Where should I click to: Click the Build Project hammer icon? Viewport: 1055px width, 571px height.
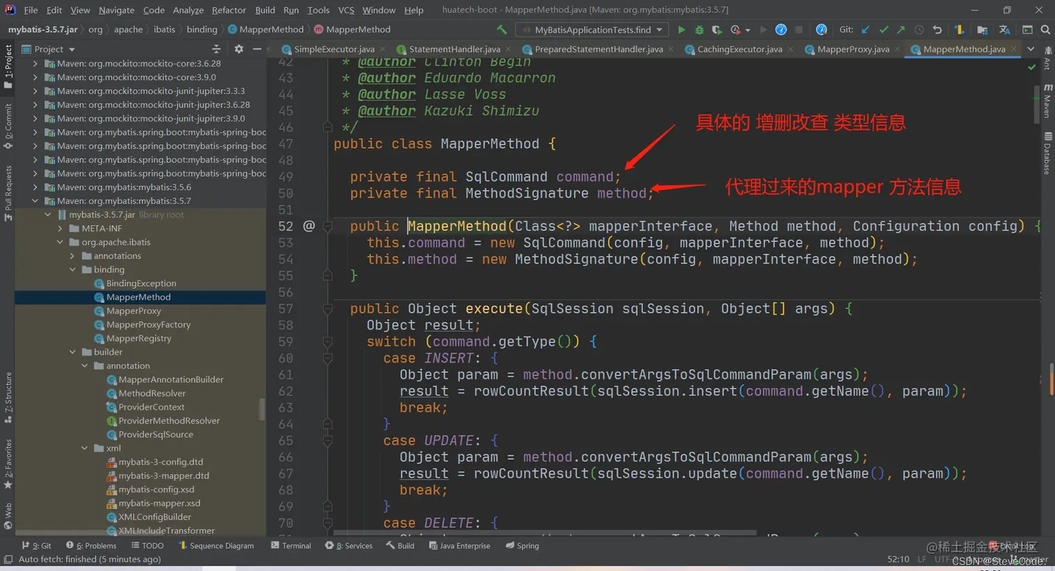[502, 29]
